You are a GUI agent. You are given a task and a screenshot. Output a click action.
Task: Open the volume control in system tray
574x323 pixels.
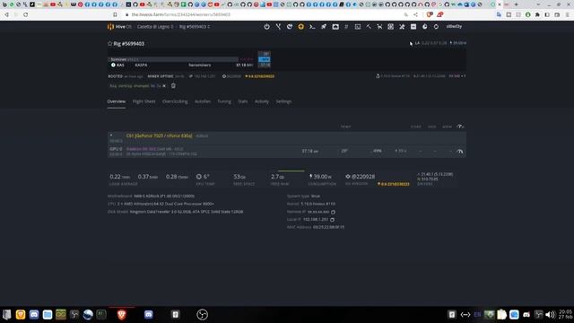pos(550,315)
